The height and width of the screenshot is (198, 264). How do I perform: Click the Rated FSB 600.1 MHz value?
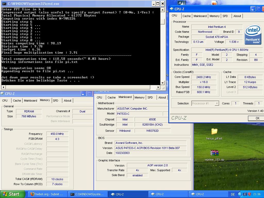[204, 92]
